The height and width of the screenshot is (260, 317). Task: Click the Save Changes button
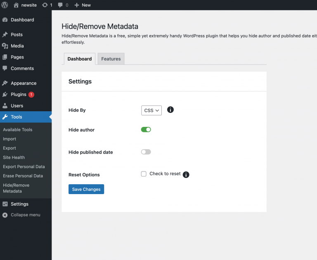[x=86, y=189]
